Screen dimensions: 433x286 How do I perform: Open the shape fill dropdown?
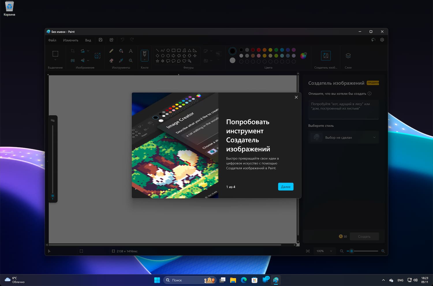click(208, 61)
